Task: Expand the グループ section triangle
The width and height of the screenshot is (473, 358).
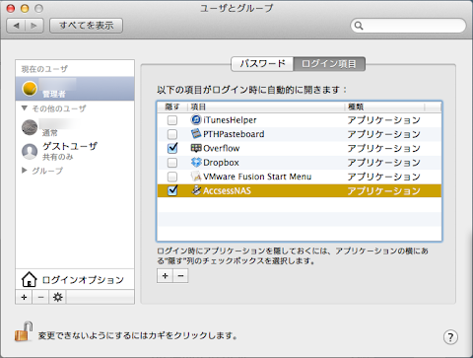Action: pyautogui.click(x=25, y=171)
